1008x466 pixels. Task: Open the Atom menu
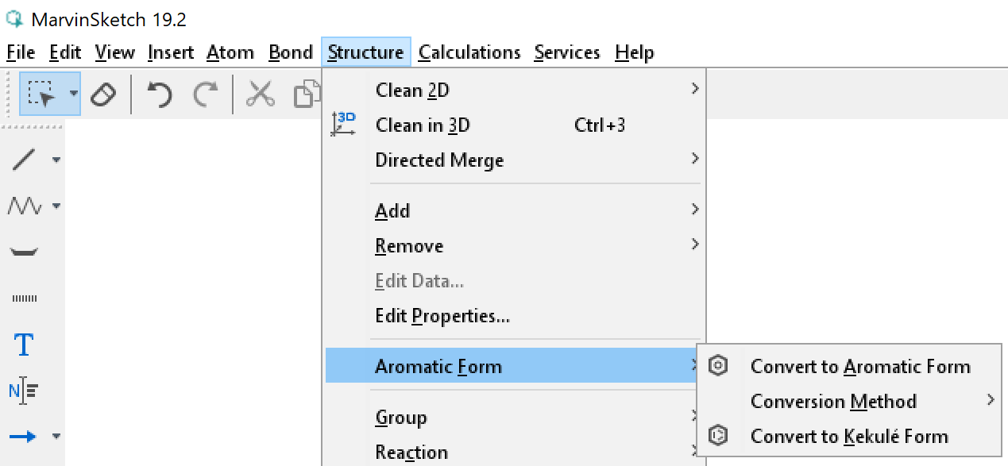pos(230,52)
